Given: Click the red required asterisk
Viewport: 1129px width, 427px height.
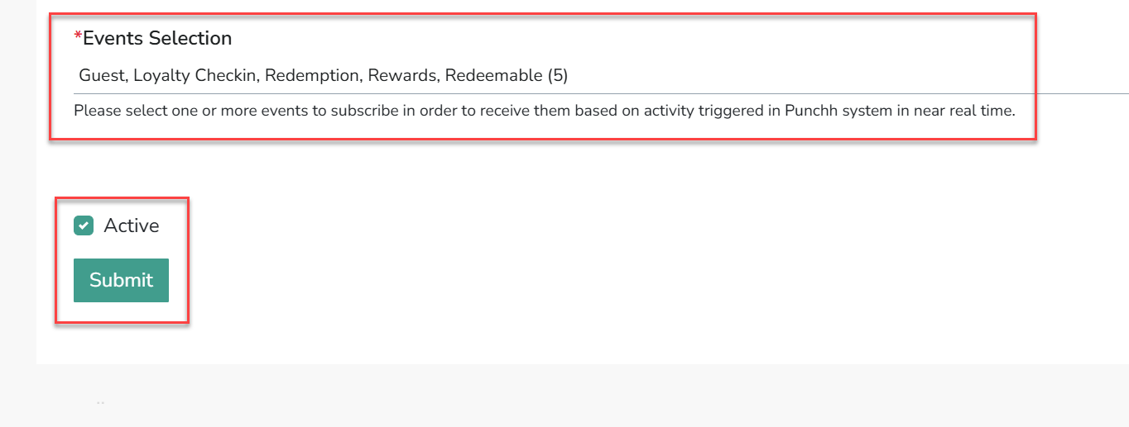Looking at the screenshot, I should pos(78,36).
